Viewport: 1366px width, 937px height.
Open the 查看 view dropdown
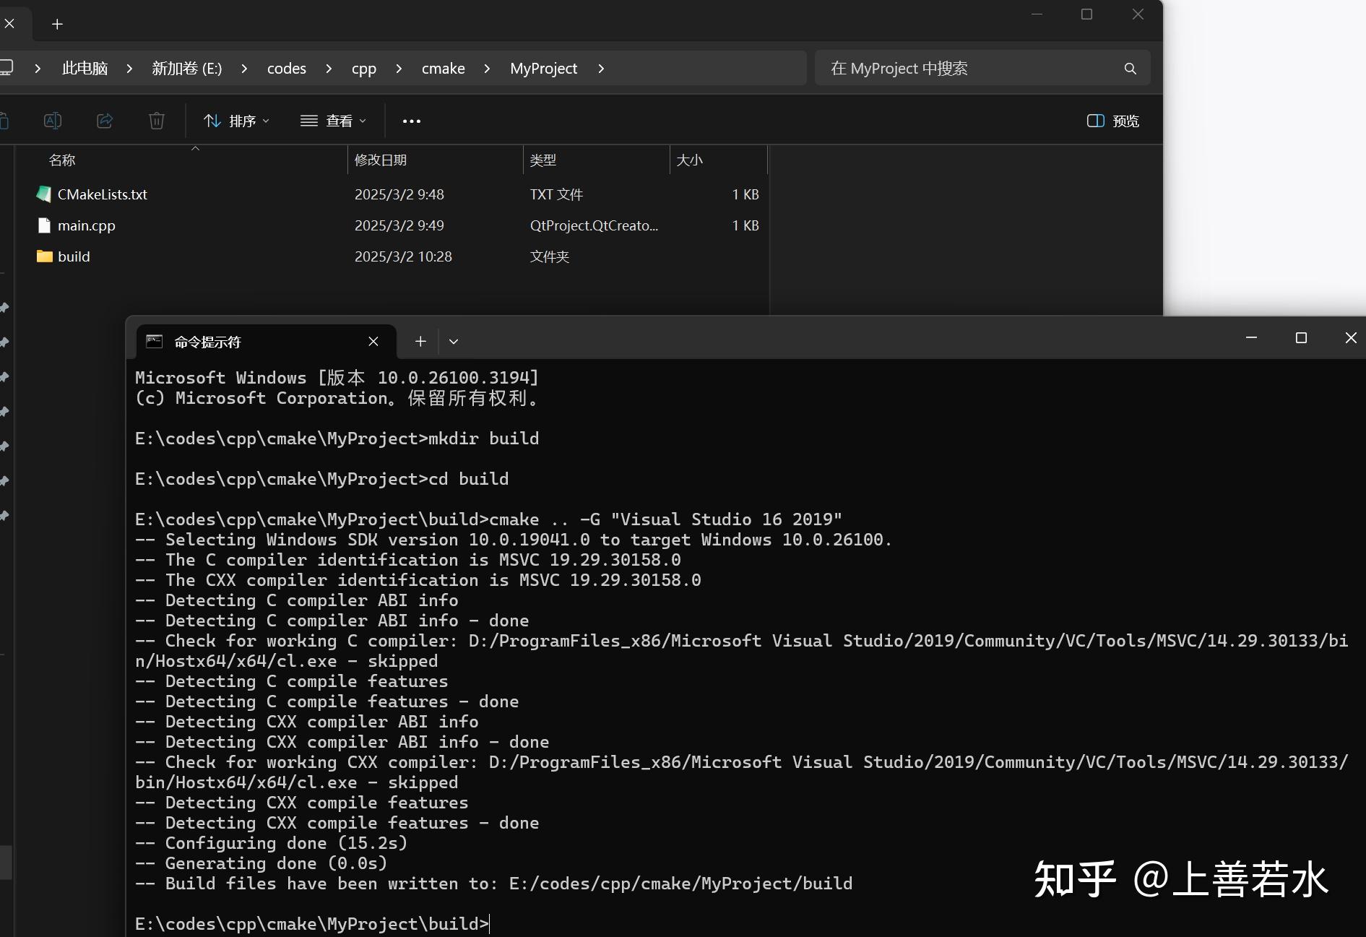(x=333, y=121)
